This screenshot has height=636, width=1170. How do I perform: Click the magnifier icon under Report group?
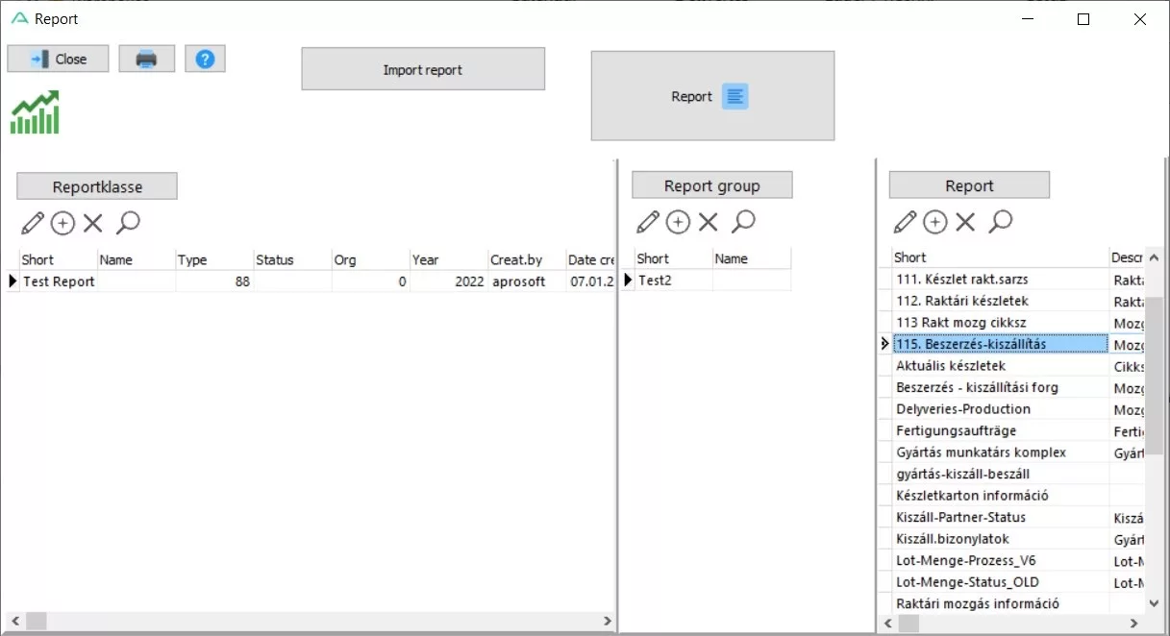(743, 222)
